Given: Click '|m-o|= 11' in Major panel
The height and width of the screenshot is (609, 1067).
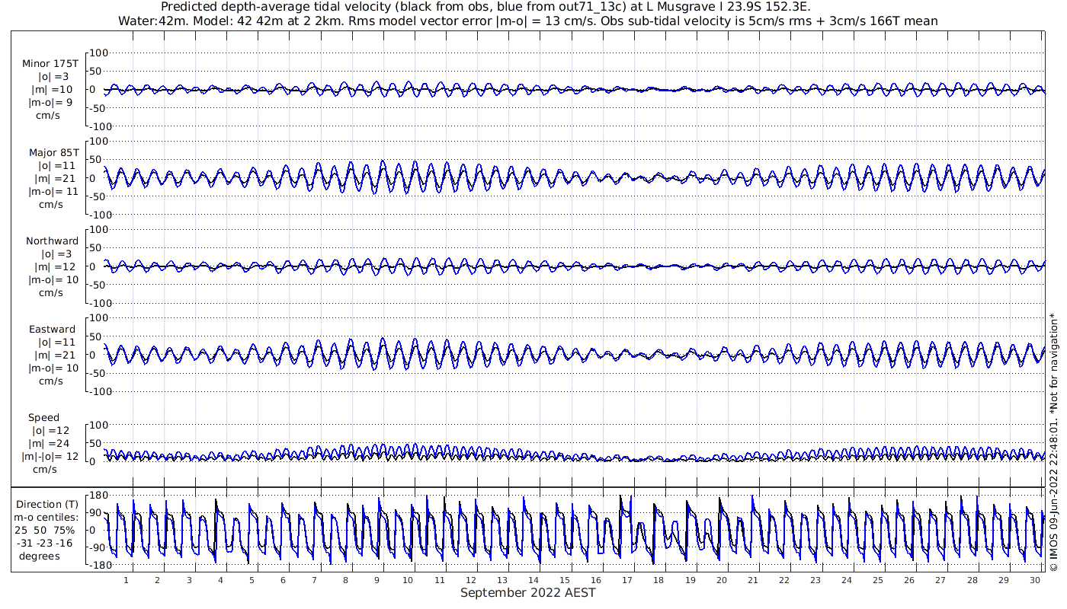Looking at the screenshot, I should pyautogui.click(x=53, y=191).
